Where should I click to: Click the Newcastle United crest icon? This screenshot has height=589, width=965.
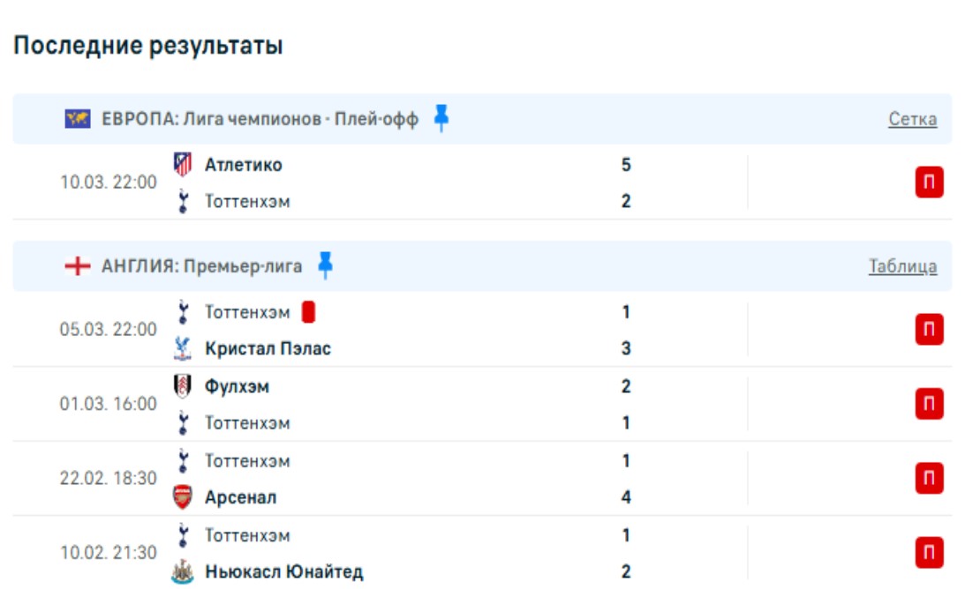point(183,571)
